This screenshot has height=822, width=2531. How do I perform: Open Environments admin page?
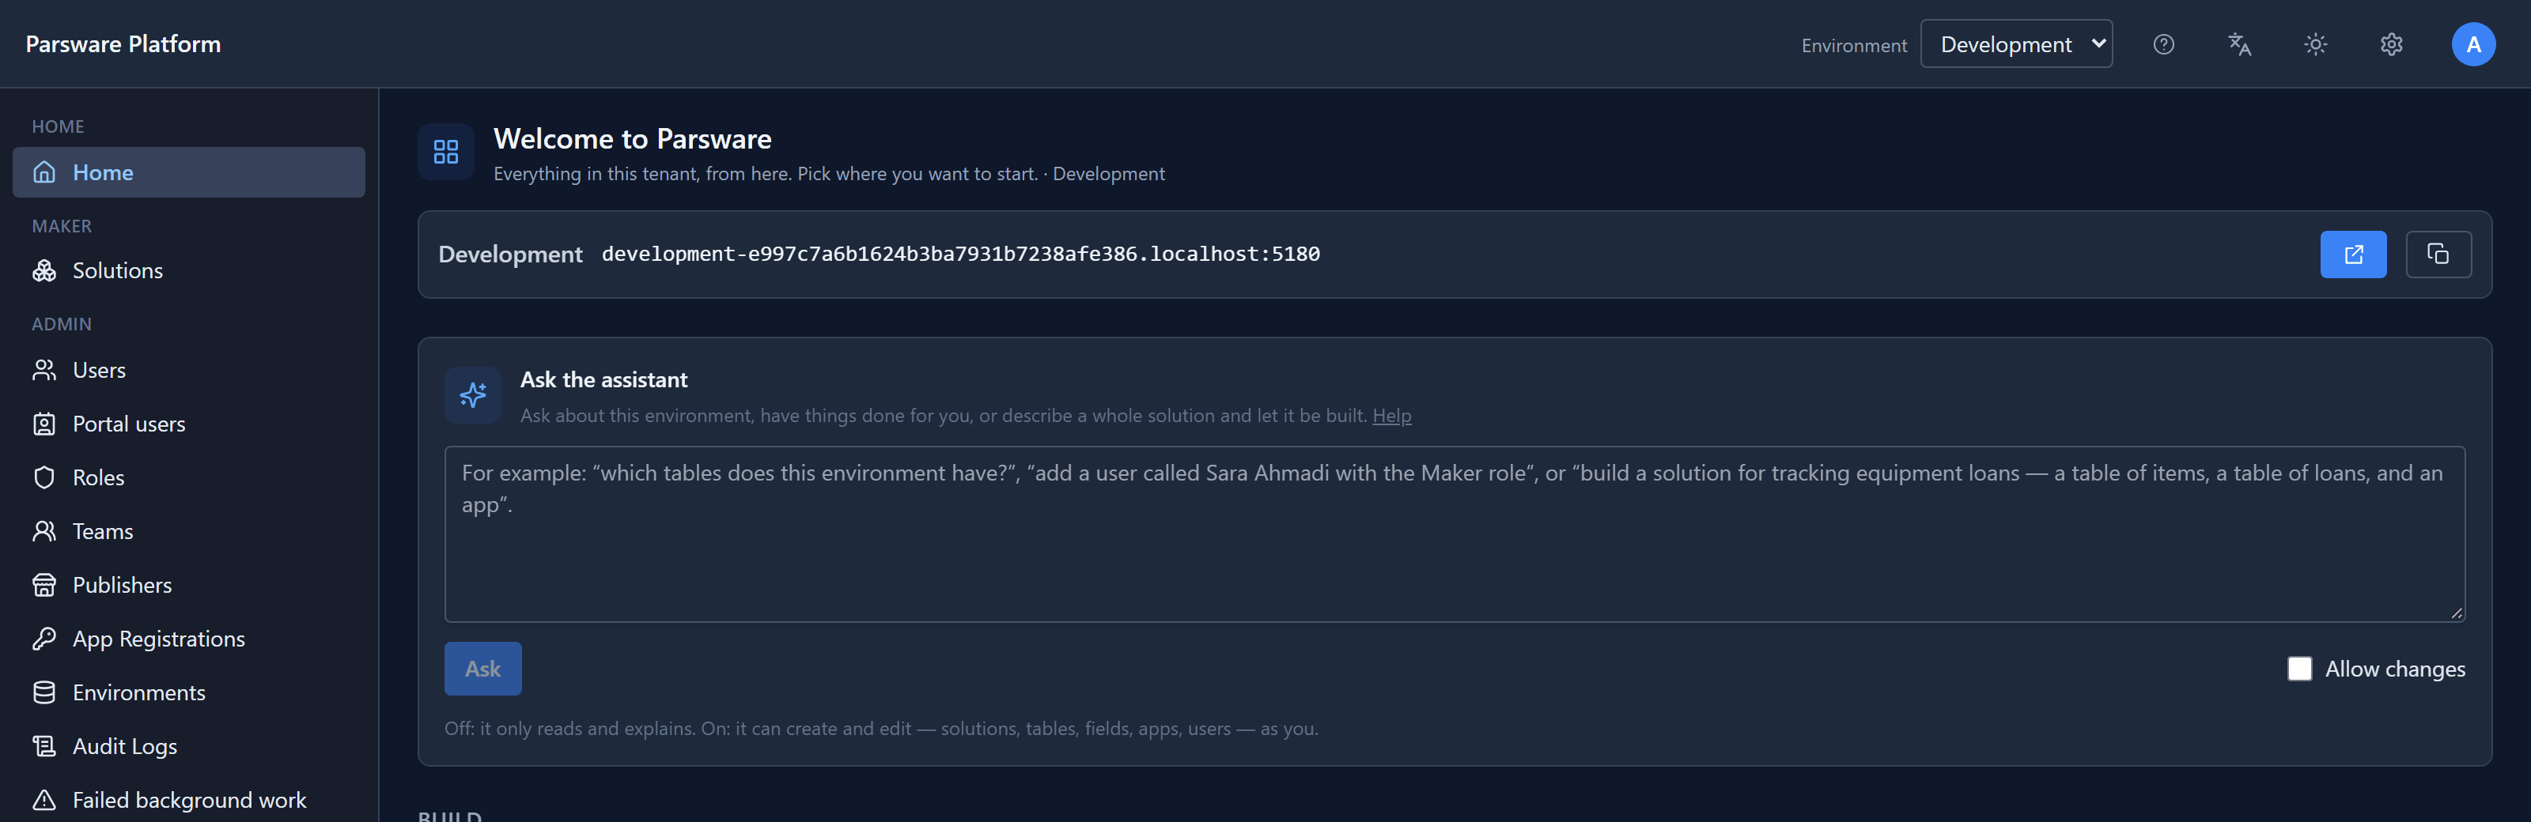189,692
